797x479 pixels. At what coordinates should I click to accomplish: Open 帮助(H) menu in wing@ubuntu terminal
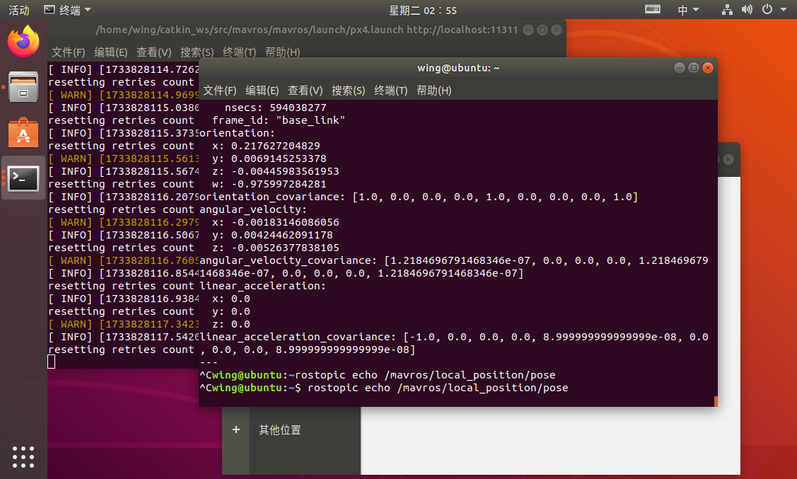[434, 91]
